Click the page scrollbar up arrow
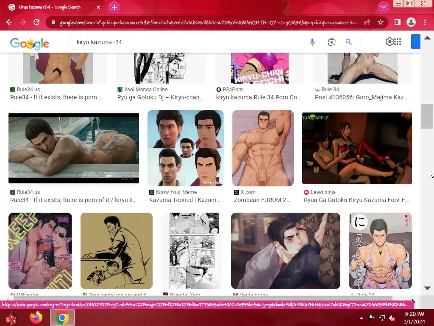 pos(427,38)
